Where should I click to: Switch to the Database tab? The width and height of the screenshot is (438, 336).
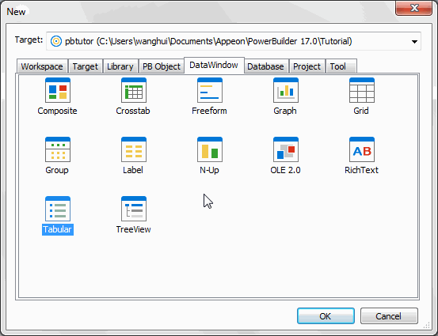point(265,66)
